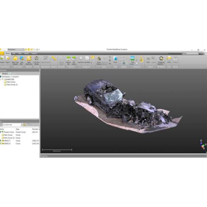Click the Print icon in the ribbon
207x207 pixels.
point(169,59)
